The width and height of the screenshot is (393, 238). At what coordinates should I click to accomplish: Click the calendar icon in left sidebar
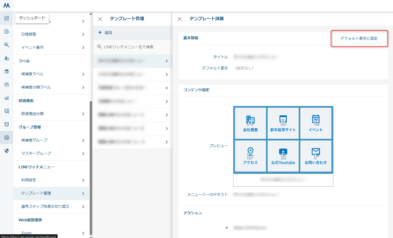tap(7, 71)
